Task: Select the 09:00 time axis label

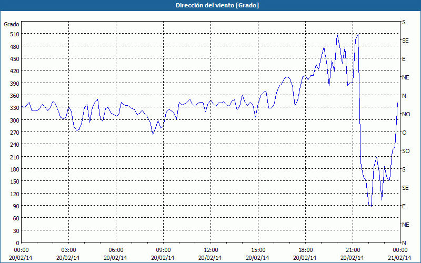Action: click(163, 250)
